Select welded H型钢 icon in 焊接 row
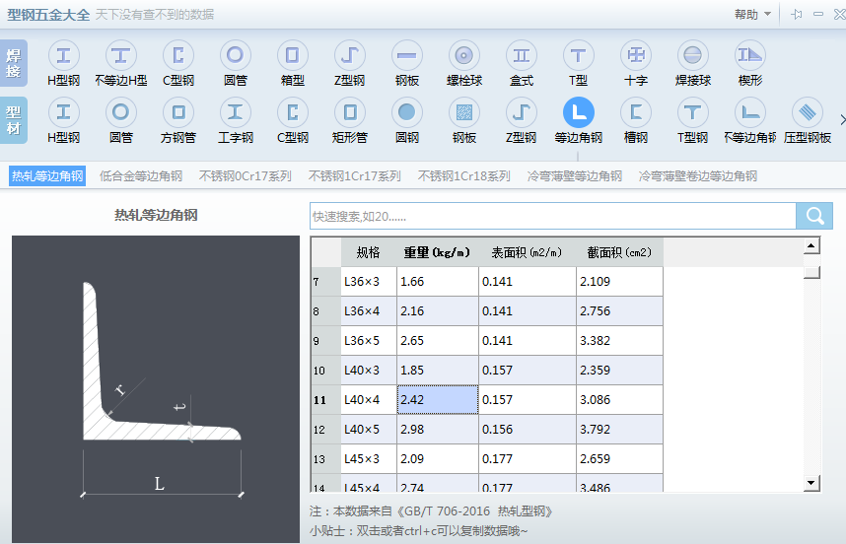Image resolution: width=846 pixels, height=544 pixels. [64, 55]
